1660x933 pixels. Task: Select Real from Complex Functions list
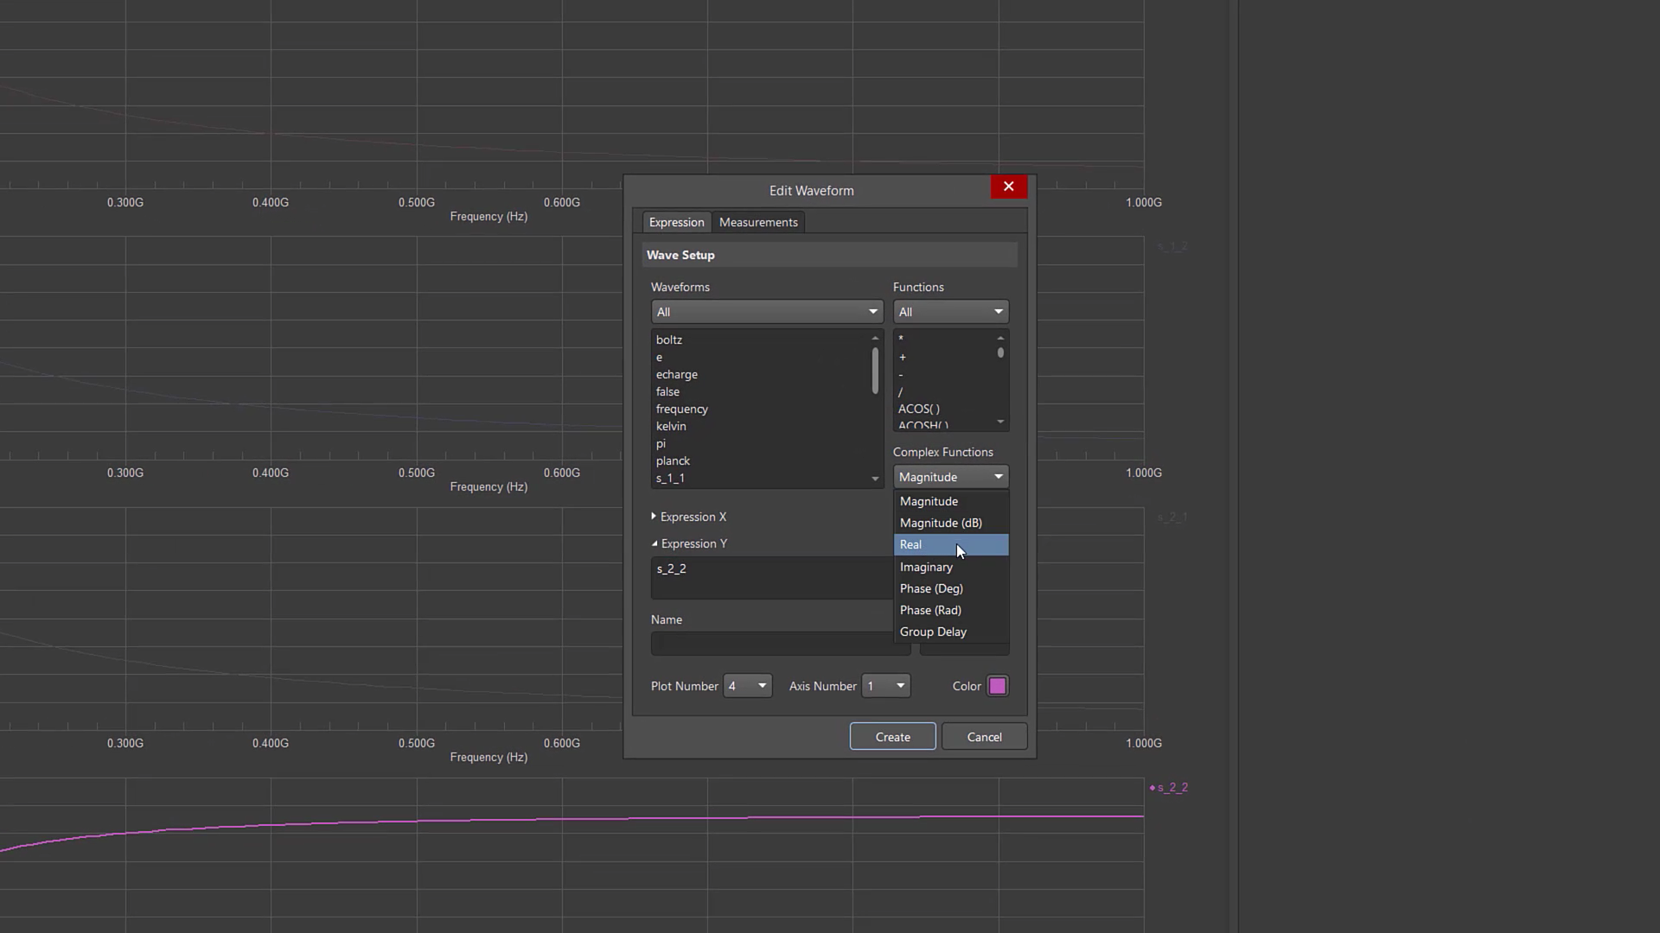pos(911,545)
